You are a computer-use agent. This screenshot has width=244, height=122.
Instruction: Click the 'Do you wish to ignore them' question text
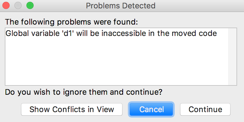pos(84,91)
